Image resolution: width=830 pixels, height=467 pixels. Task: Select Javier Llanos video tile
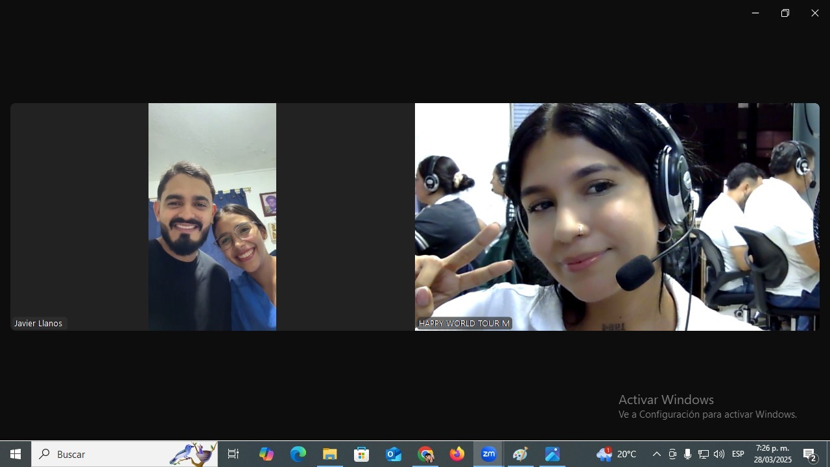tap(212, 217)
